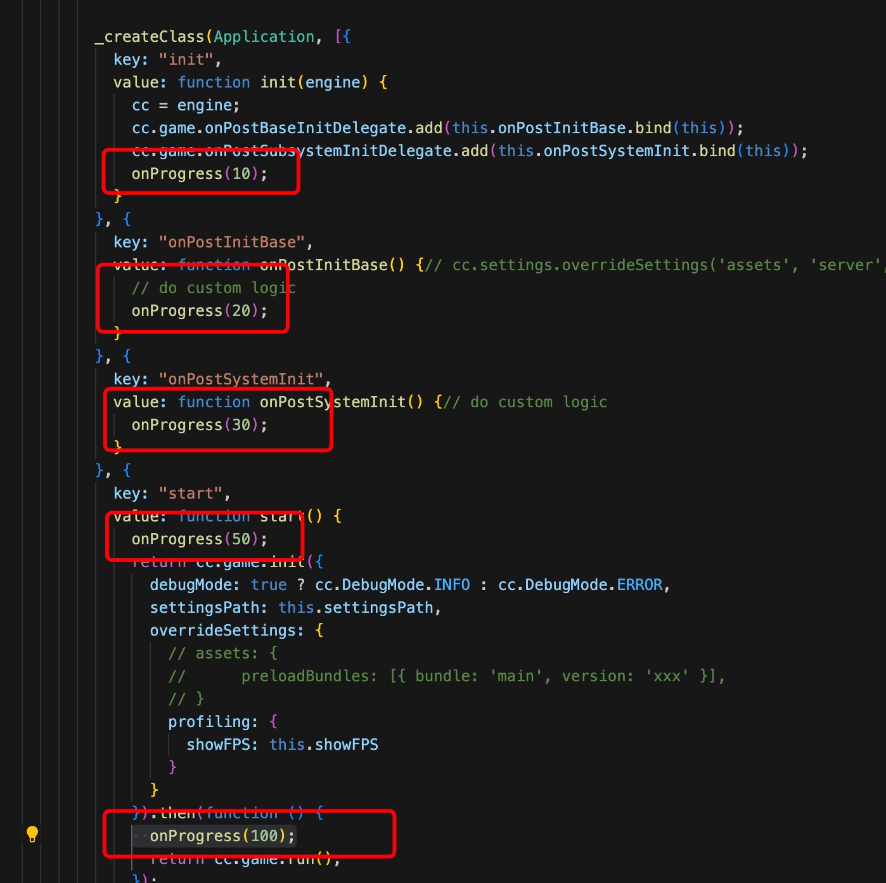Image resolution: width=886 pixels, height=883 pixels.
Task: Click the yellow lightbulb quick-fix icon
Action: point(32,834)
